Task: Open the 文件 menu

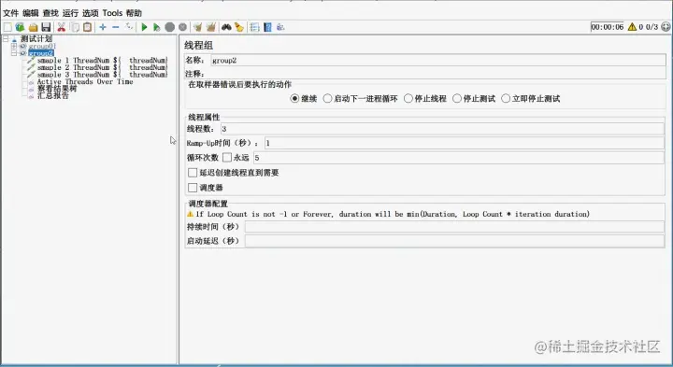Action: 10,13
